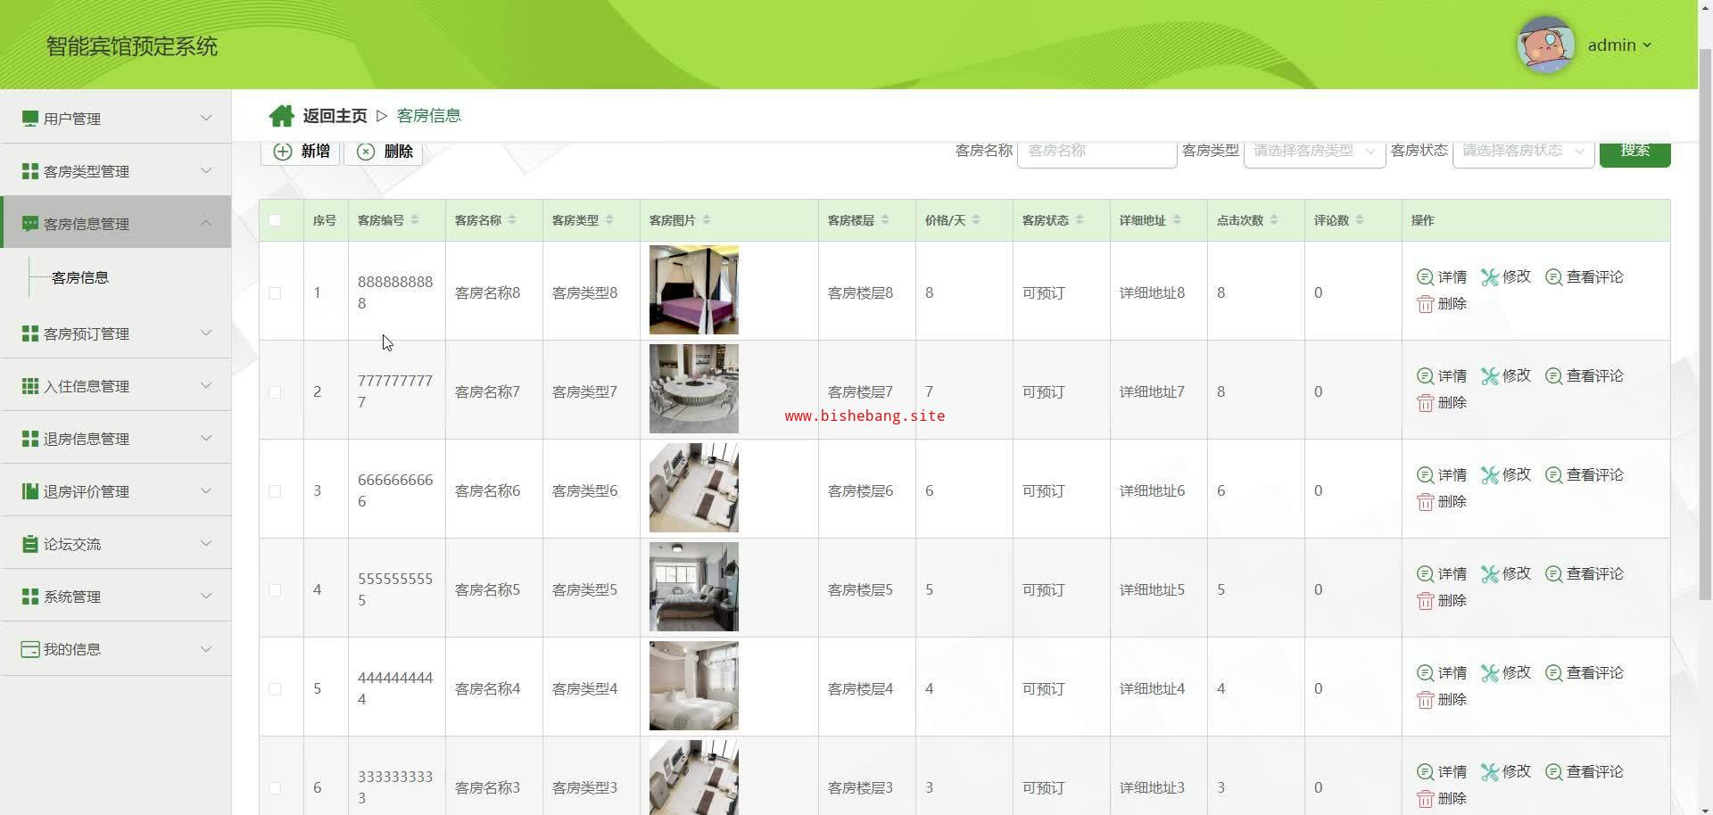Toggle the select-all checkbox in table header
The image size is (1713, 815).
(275, 220)
